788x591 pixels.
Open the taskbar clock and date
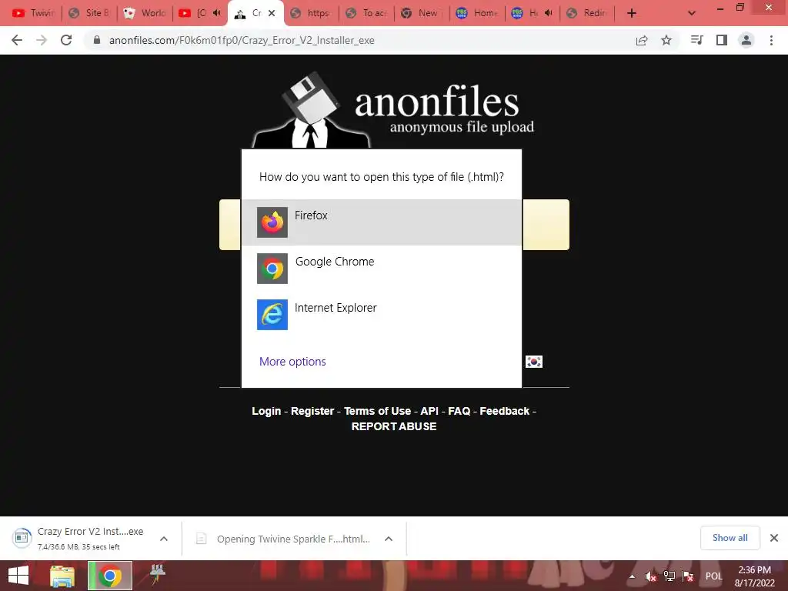tap(754, 576)
